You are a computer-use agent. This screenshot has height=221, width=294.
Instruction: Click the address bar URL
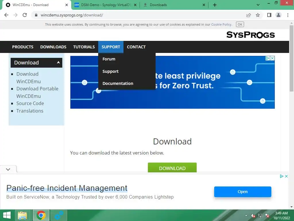tap(72, 15)
